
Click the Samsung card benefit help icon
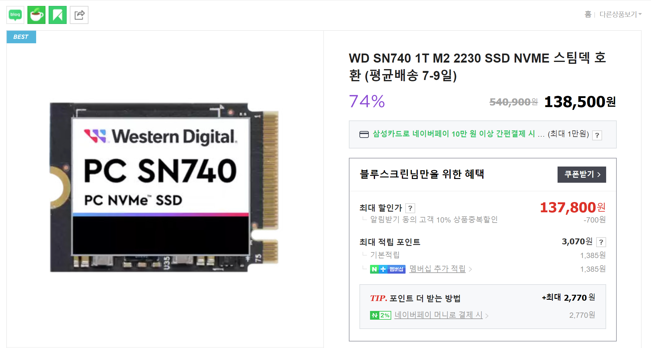coord(597,135)
